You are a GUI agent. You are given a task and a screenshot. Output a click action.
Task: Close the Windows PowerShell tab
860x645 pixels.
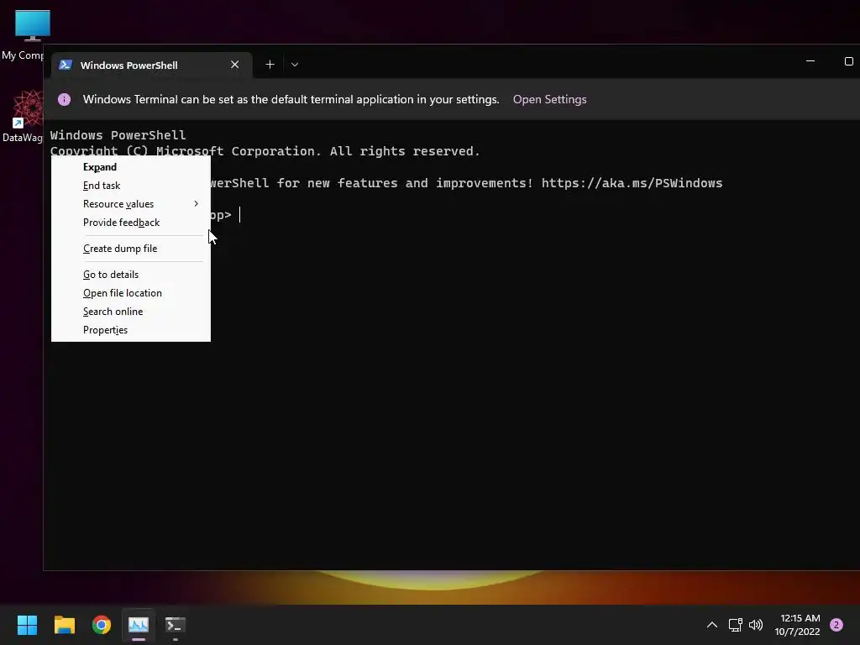click(x=235, y=65)
